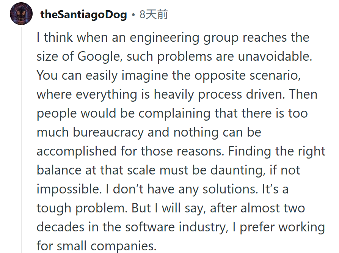This screenshot has height=253, width=339.
Task: Click the words Finding the right
Action: pyautogui.click(x=277, y=151)
